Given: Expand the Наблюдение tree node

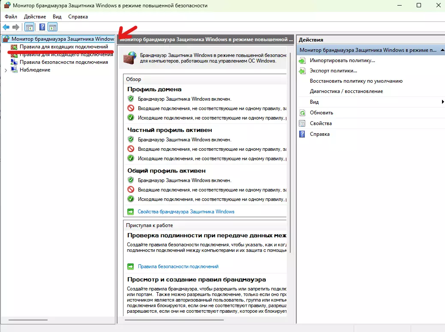Looking at the screenshot, I should point(6,70).
